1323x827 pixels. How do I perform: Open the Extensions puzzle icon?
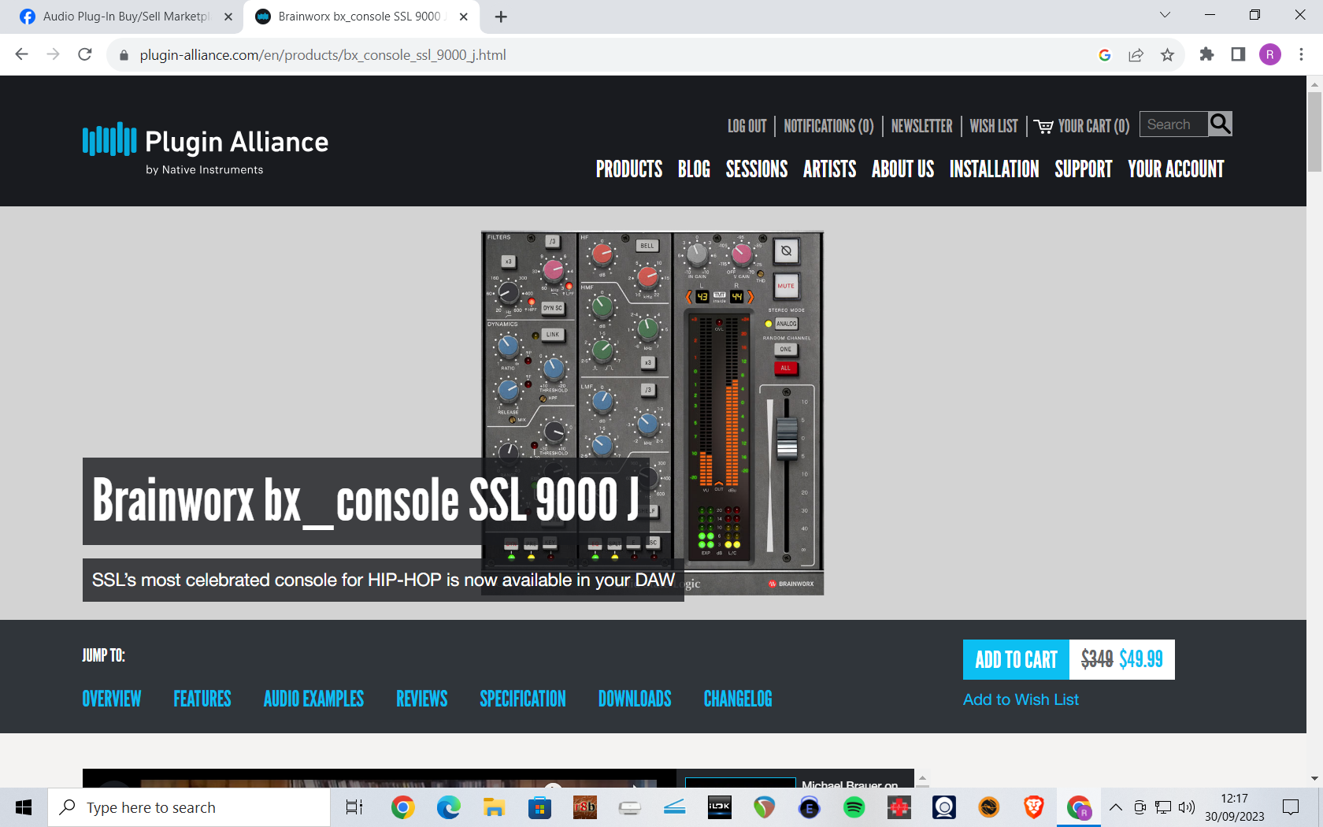(x=1206, y=54)
